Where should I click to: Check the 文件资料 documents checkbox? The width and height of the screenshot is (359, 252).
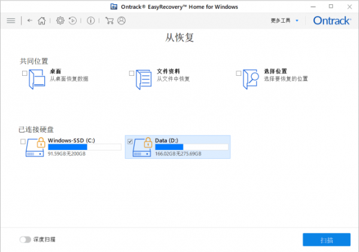(x=132, y=73)
